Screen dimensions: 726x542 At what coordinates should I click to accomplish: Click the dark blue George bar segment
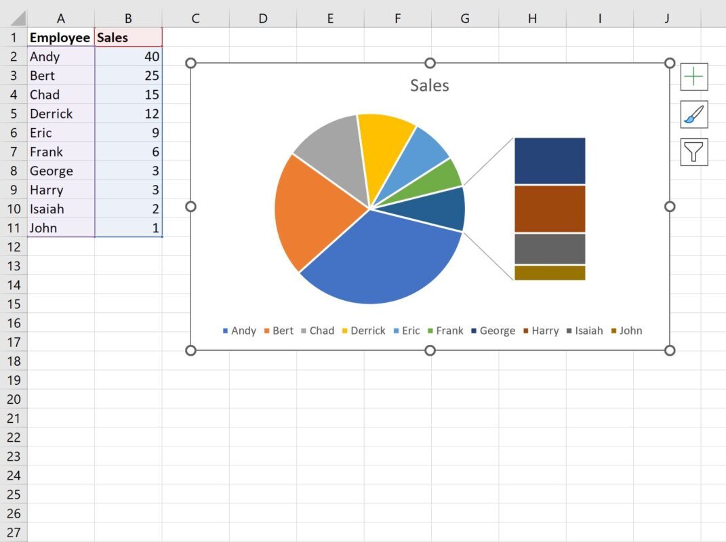pyautogui.click(x=550, y=161)
